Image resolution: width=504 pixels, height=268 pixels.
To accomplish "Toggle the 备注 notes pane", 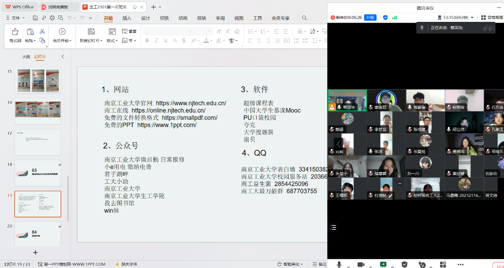I will tap(319, 264).
